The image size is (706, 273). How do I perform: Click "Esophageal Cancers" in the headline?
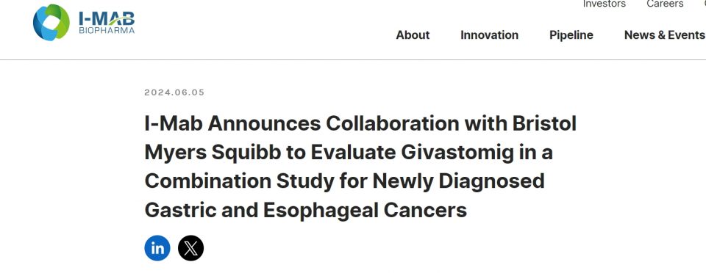[366, 210]
